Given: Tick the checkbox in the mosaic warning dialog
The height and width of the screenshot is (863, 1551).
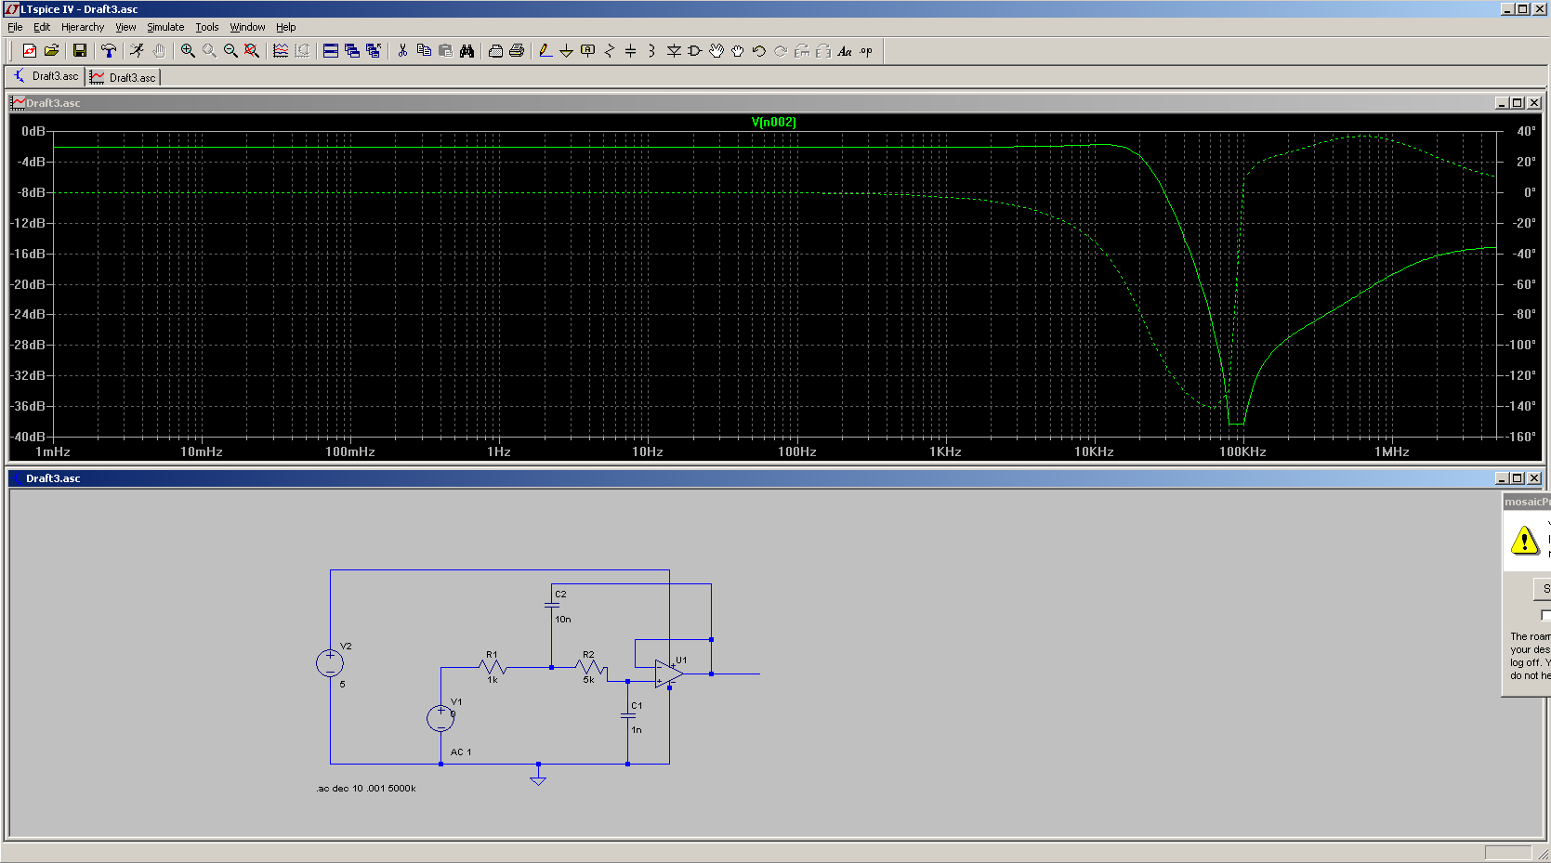Looking at the screenshot, I should click(x=1545, y=615).
